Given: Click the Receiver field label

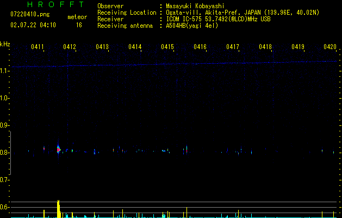Looking at the screenshot, I should [110, 19].
